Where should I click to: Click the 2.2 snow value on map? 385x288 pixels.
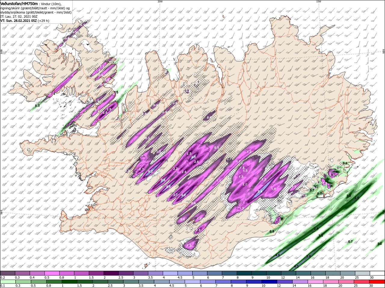(175, 169)
